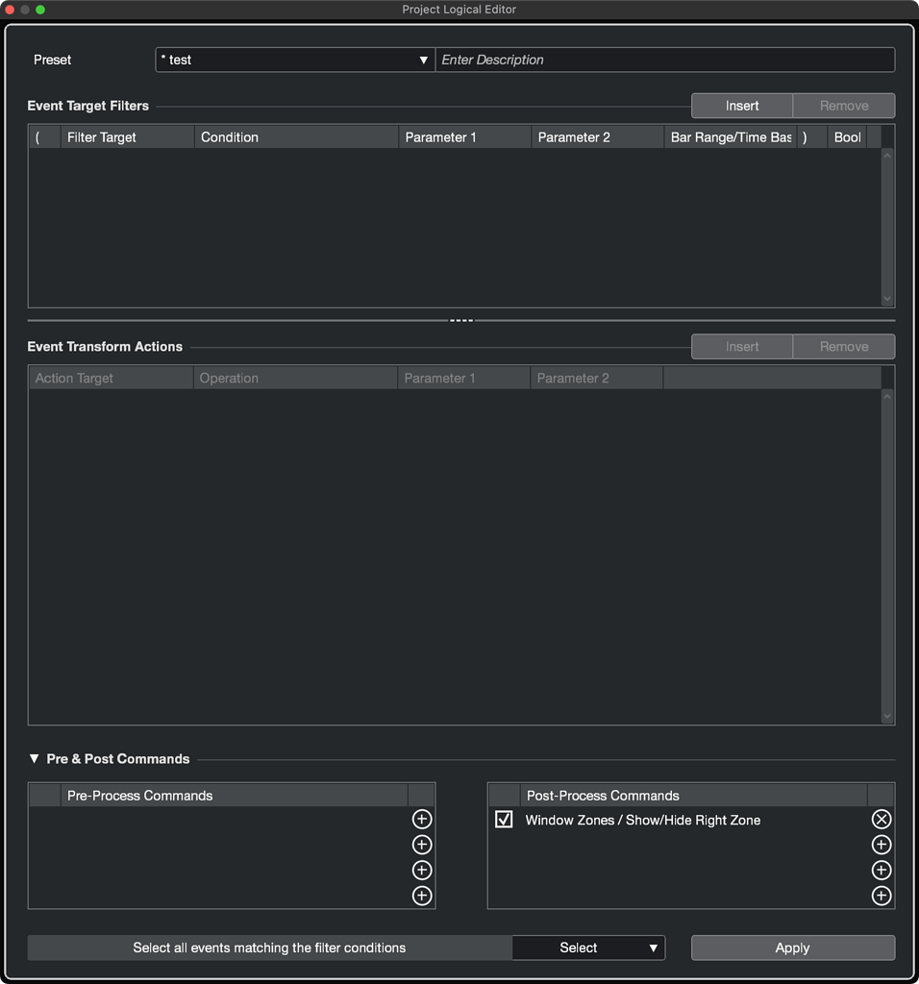Image resolution: width=919 pixels, height=984 pixels.
Task: Click the Enter Description input field
Action: (x=665, y=60)
